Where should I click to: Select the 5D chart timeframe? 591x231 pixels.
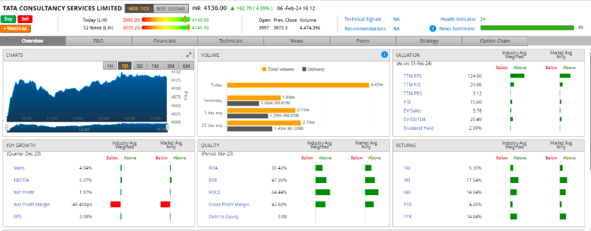point(139,66)
